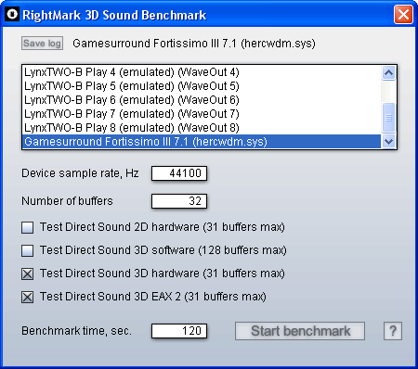Click the device list scroll-up arrow
The width and height of the screenshot is (418, 369).
pyautogui.click(x=388, y=73)
